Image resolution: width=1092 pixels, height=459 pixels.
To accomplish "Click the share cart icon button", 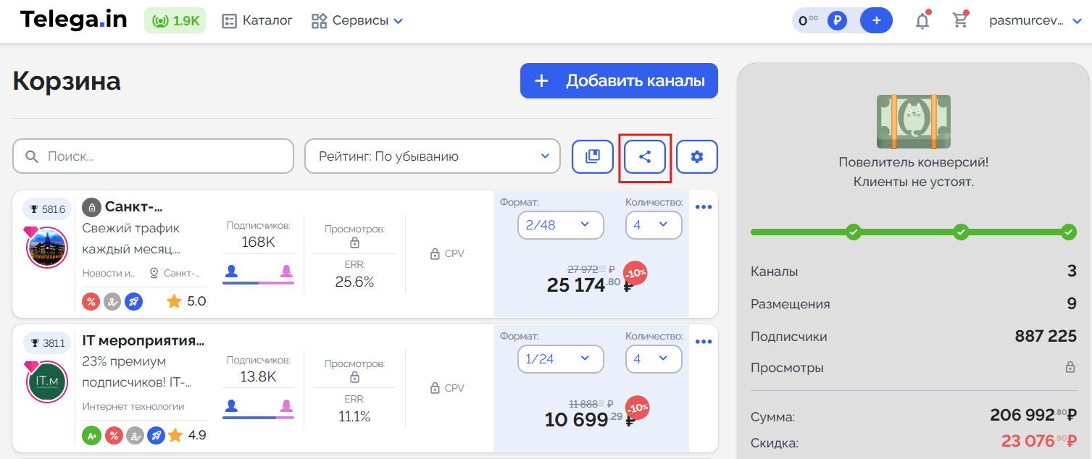I will (644, 156).
